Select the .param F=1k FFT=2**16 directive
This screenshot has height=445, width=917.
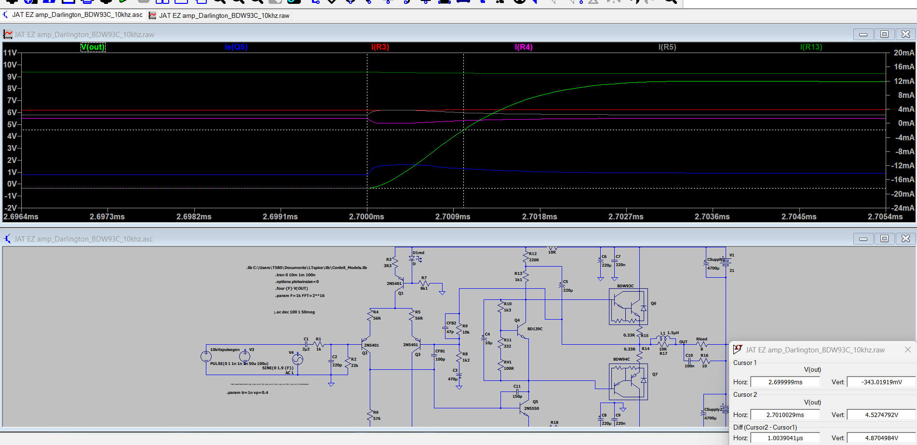[300, 296]
